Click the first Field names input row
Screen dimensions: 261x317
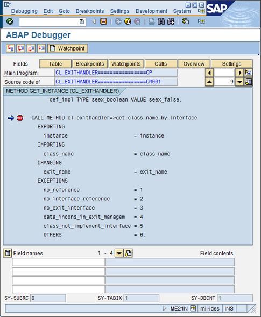coord(58,262)
